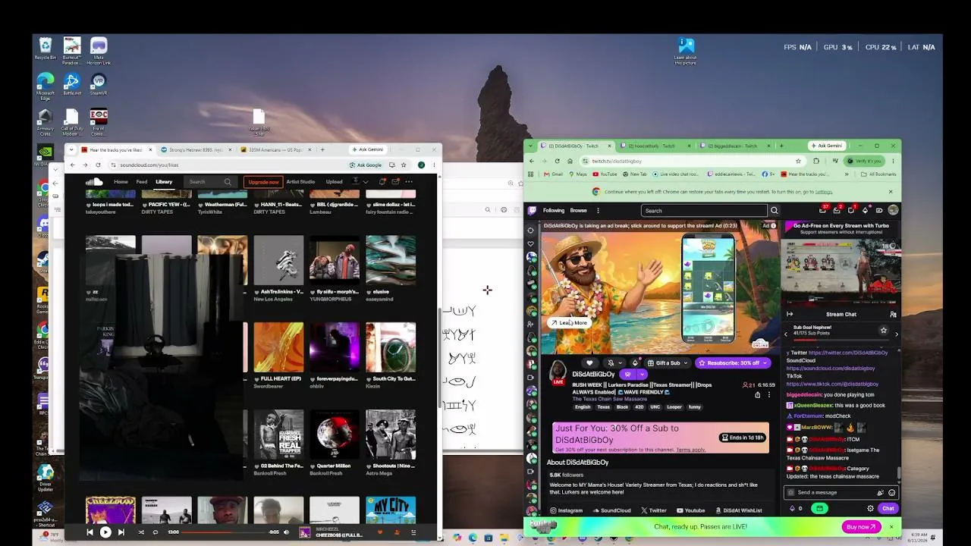Switch to Browse in Twitch nav
971x546 pixels.
coord(578,210)
